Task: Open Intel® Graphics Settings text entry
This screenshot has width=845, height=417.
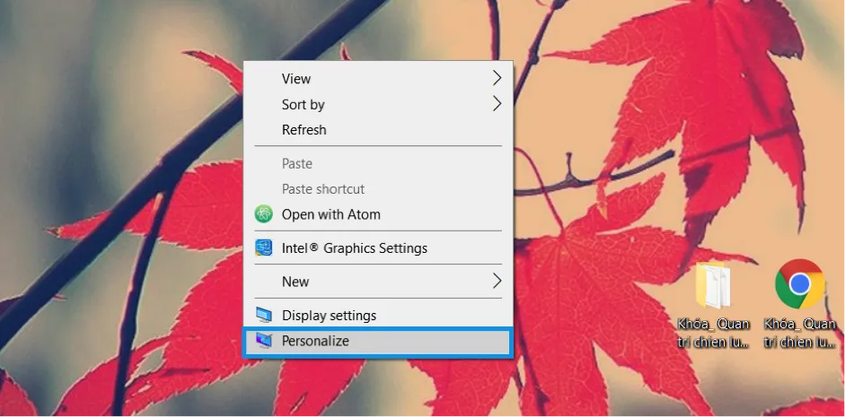Action: [x=354, y=248]
